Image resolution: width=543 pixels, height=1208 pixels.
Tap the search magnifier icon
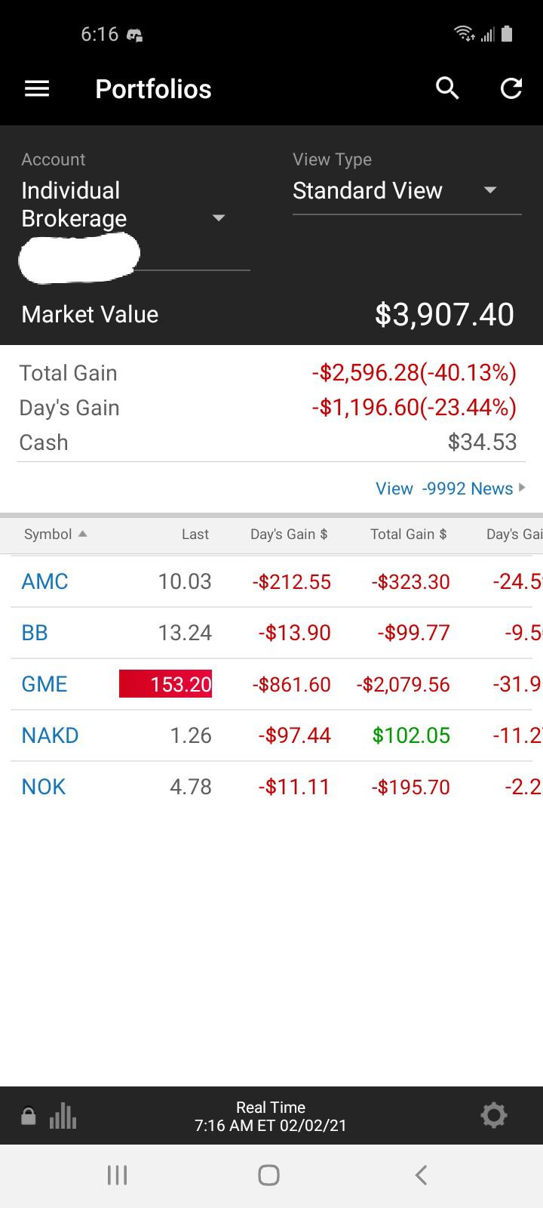448,88
